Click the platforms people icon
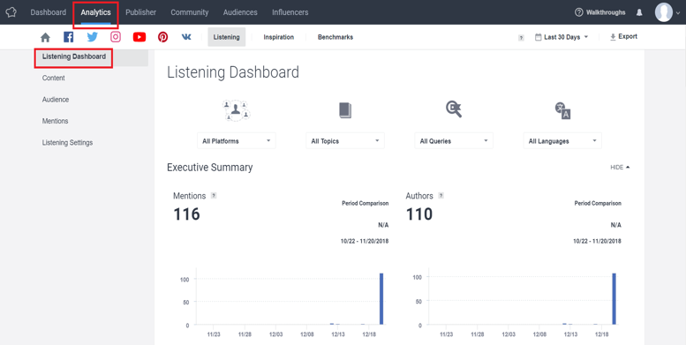 point(237,110)
